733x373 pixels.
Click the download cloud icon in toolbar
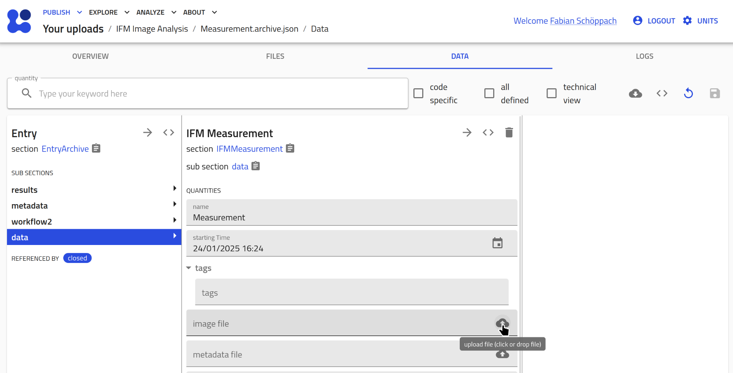pos(635,93)
